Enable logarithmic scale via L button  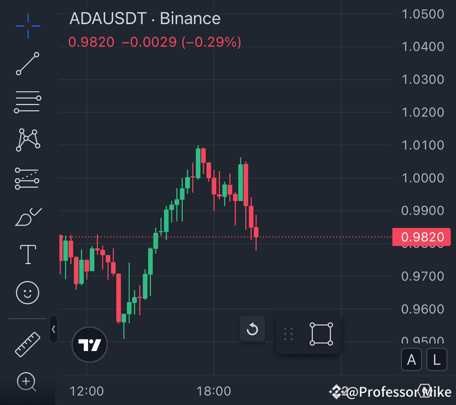pos(436,359)
